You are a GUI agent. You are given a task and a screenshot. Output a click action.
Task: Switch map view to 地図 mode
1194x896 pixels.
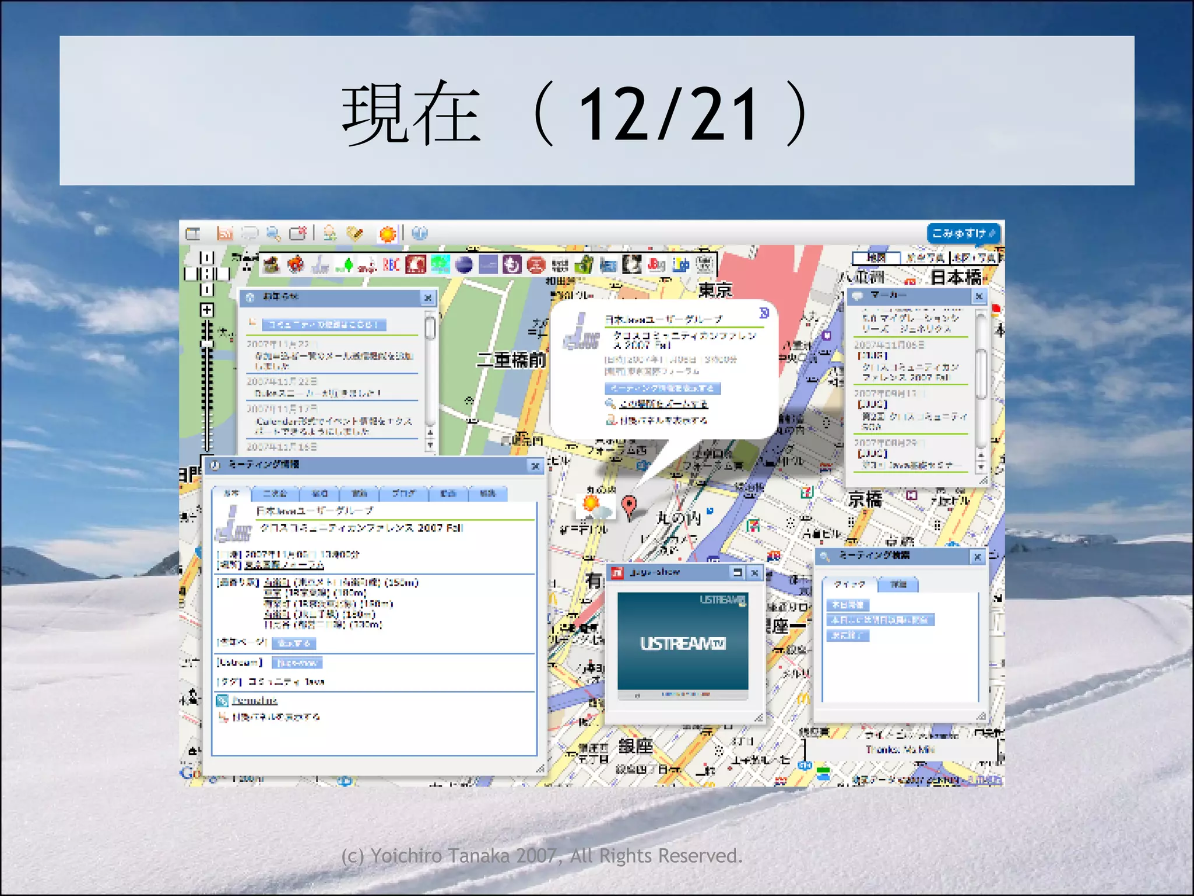coord(876,258)
